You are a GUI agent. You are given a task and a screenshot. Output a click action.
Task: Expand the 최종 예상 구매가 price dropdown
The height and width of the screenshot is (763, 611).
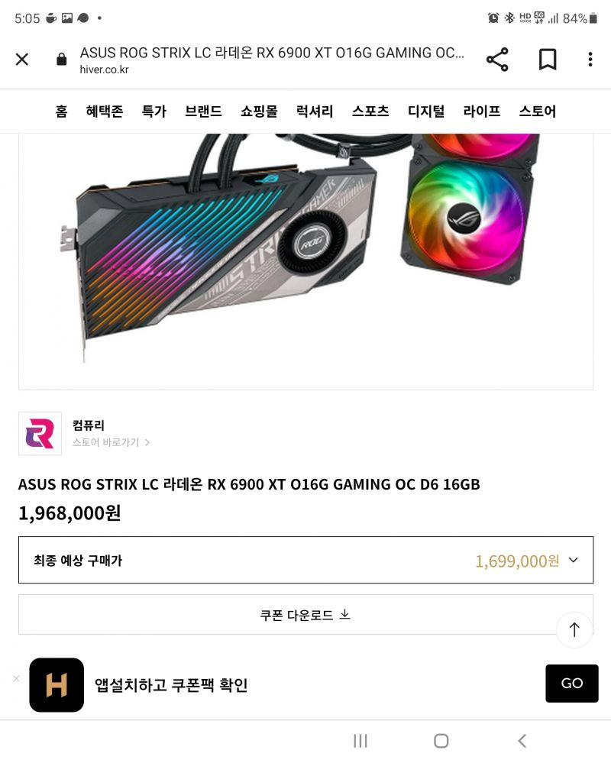[305, 560]
